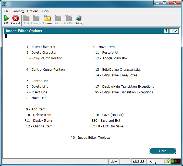
Task: Select 'ESC - Save and Exit' option
Action: coord(106,121)
